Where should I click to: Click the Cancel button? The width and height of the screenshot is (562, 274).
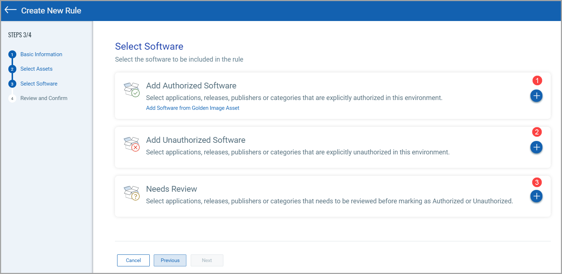coord(133,260)
